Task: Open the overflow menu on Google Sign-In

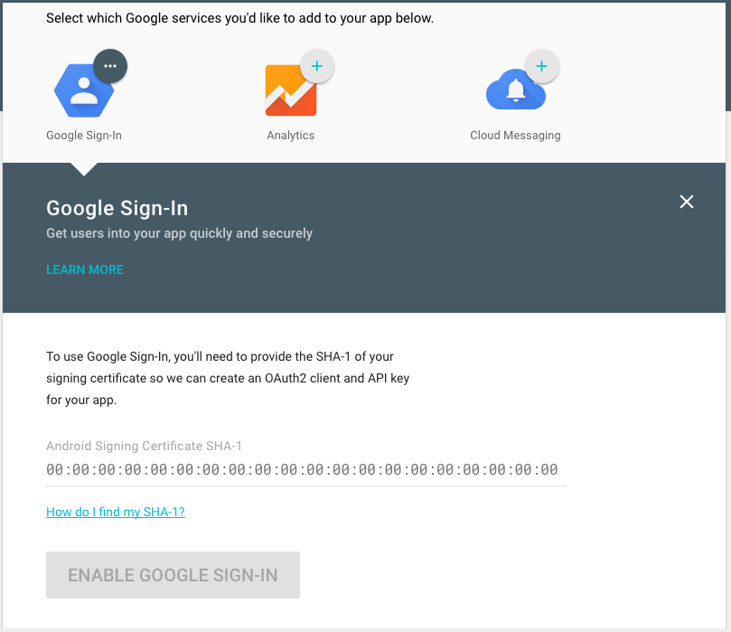Action: (110, 65)
